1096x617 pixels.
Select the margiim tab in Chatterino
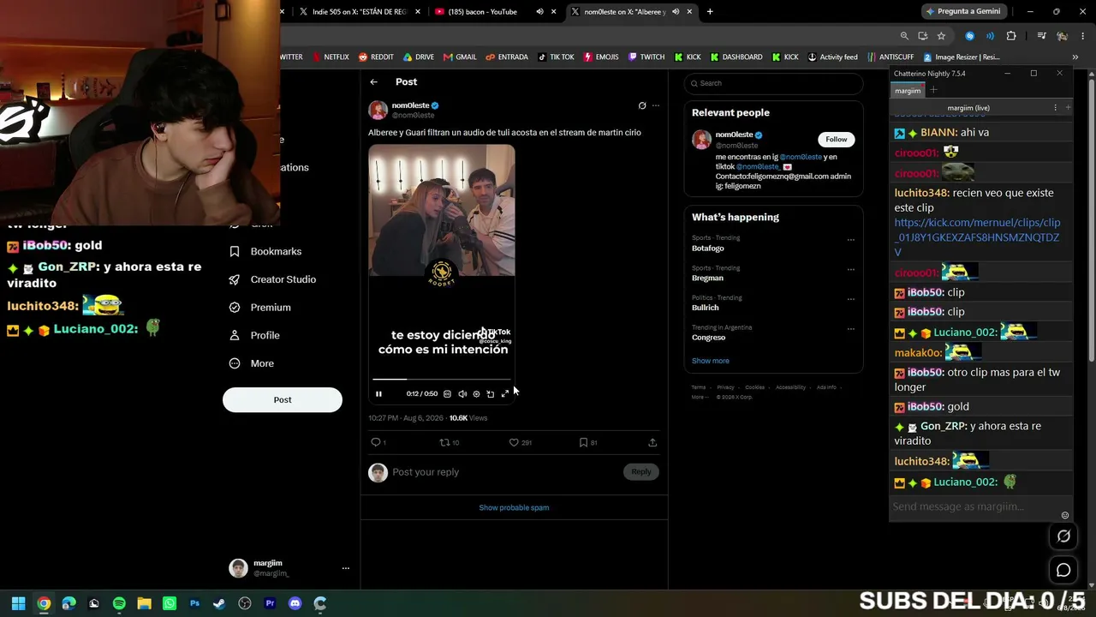coord(908,91)
